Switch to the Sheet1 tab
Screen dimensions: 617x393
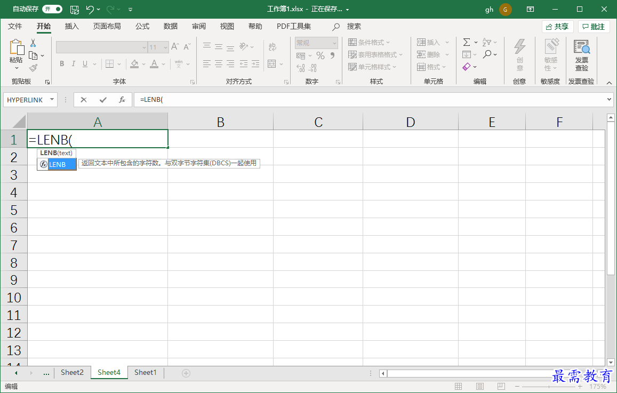point(145,373)
